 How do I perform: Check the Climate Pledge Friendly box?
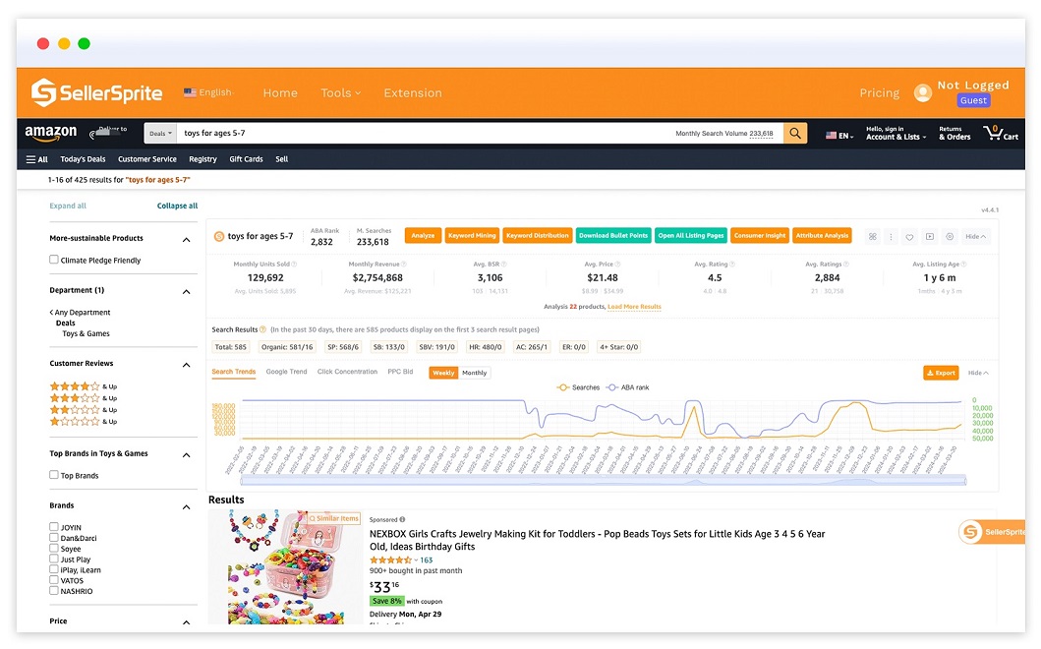(54, 260)
